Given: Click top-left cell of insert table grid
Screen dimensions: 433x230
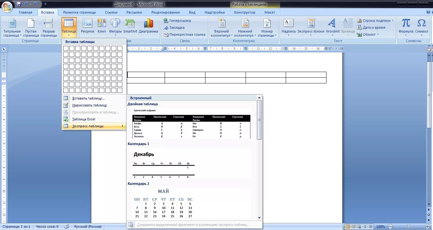Looking at the screenshot, I should (x=66, y=48).
